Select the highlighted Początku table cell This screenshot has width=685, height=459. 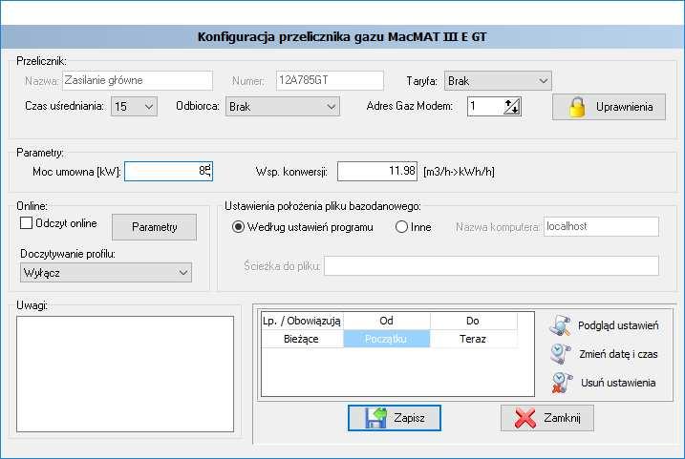coord(387,339)
